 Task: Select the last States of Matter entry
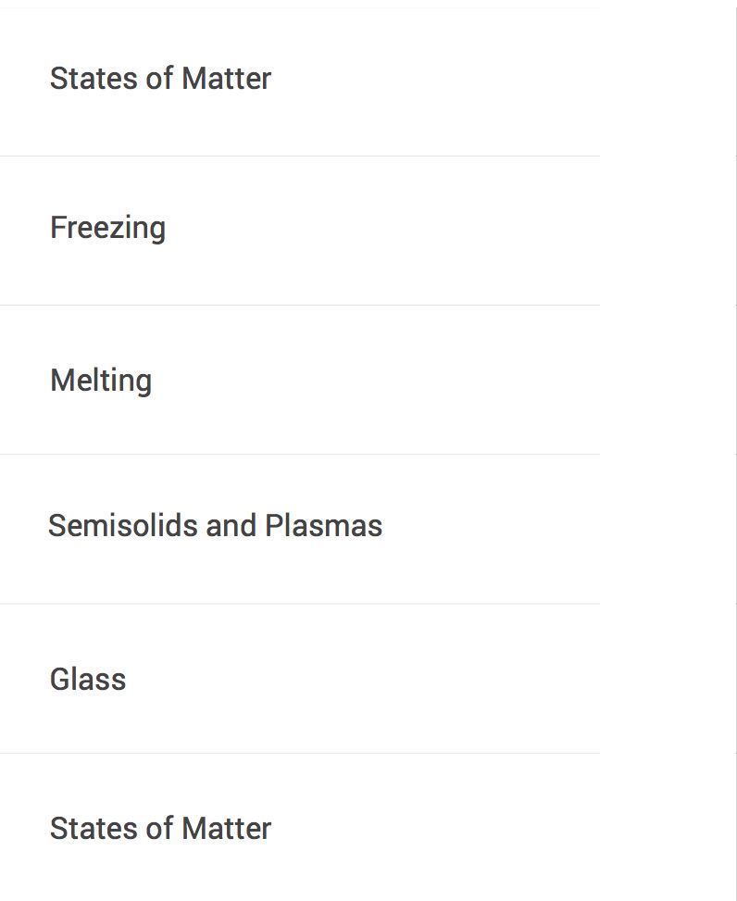tap(160, 828)
